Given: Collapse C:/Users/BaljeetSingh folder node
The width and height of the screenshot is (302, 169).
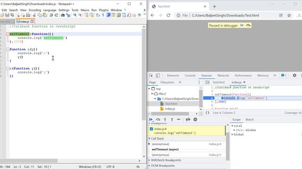Looking at the screenshot, I should coord(155,99).
